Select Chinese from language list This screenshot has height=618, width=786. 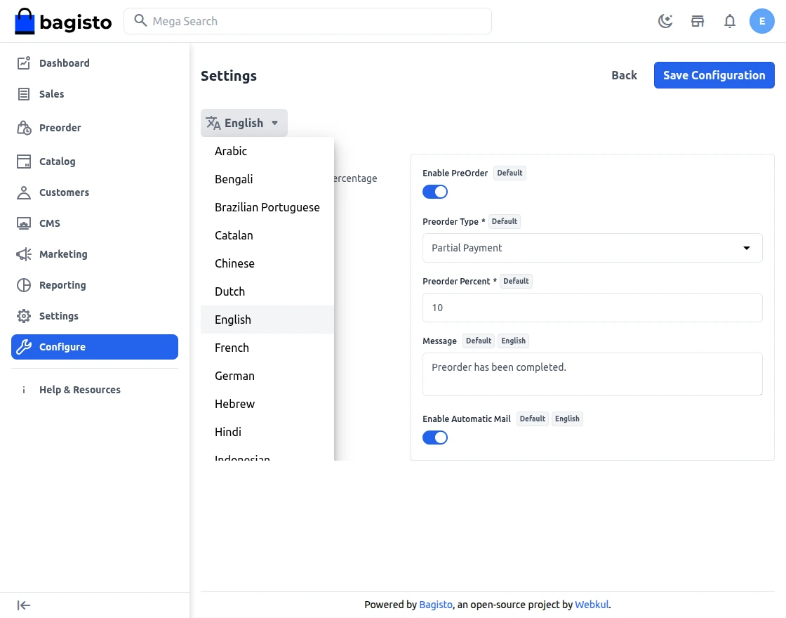(267, 263)
